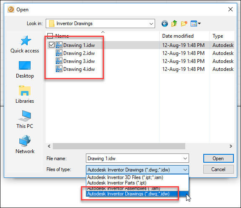The width and height of the screenshot is (241, 208).
Task: Collapse the Files of type dropdown
Action: pos(185,170)
